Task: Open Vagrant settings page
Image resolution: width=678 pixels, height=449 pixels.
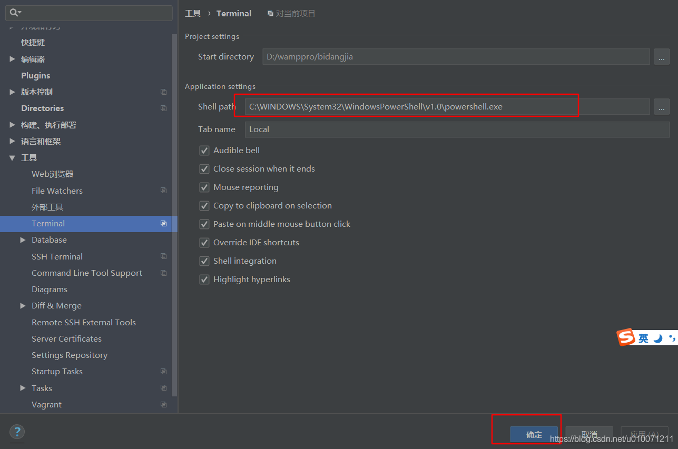Action: coord(46,404)
